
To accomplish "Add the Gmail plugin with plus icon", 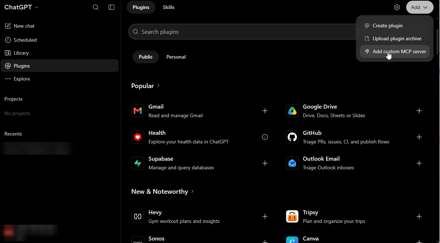I will pos(265,111).
